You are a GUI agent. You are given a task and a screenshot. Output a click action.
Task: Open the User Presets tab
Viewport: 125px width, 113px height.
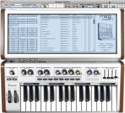tap(32, 15)
